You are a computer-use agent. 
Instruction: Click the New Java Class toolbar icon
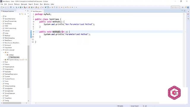[32, 7]
